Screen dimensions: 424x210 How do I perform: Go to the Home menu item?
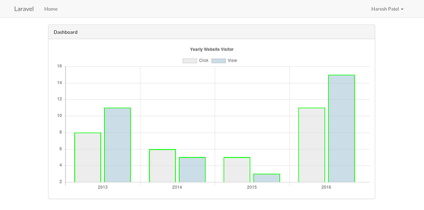[x=51, y=9]
